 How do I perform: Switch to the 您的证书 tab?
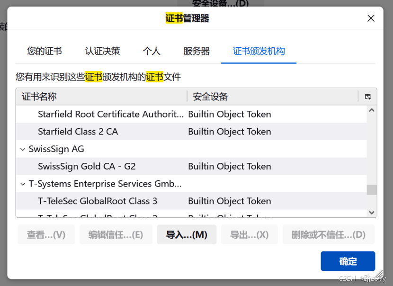click(x=45, y=51)
